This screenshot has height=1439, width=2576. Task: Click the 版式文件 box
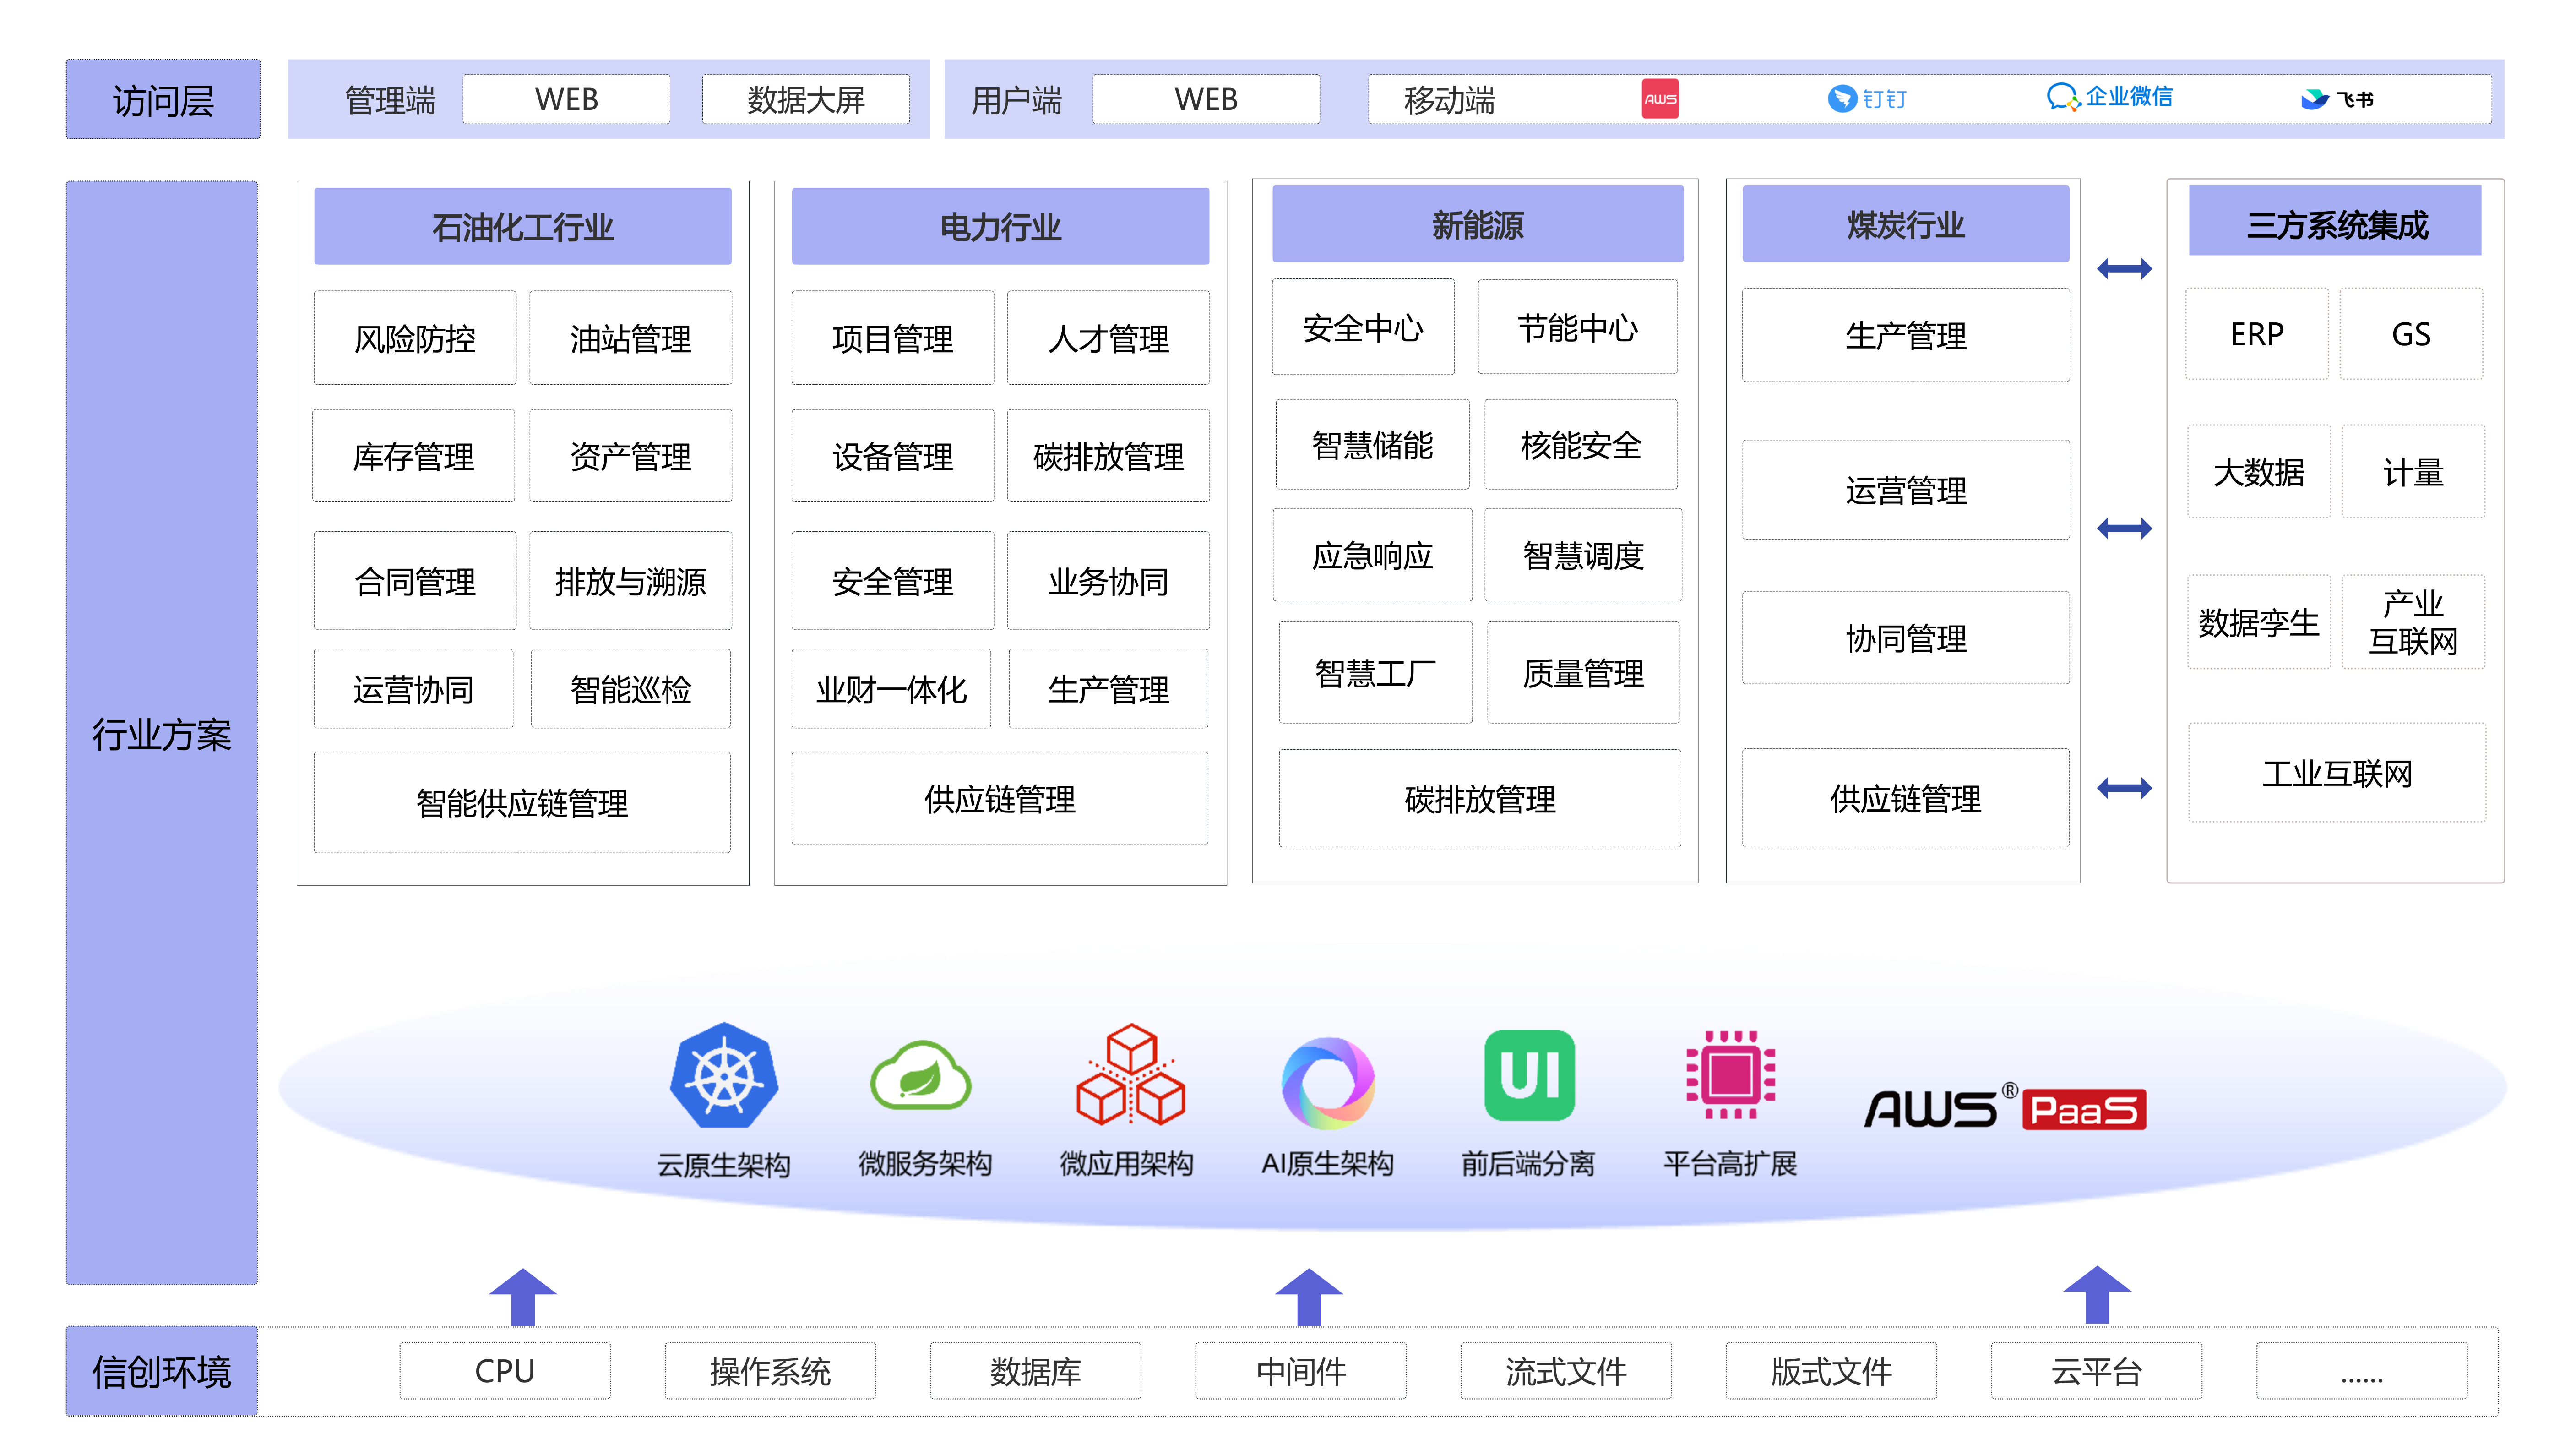point(1831,1371)
